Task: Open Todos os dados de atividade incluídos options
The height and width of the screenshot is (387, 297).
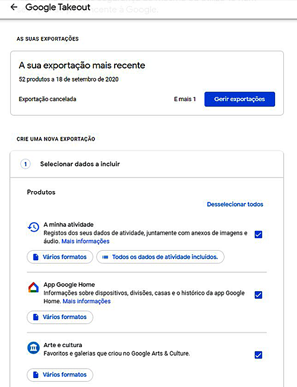Action: (x=160, y=257)
